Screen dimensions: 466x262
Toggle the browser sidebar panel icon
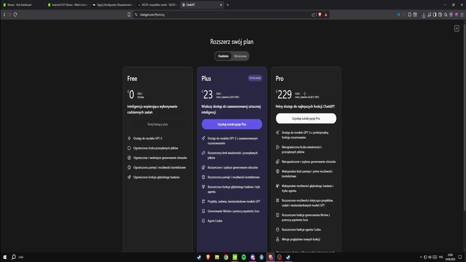(x=435, y=15)
